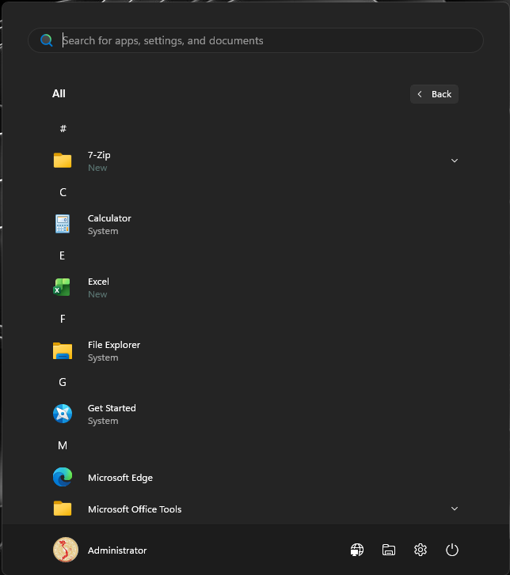This screenshot has width=510, height=575.
Task: Select the 7-Zip label text
Action: [99, 155]
